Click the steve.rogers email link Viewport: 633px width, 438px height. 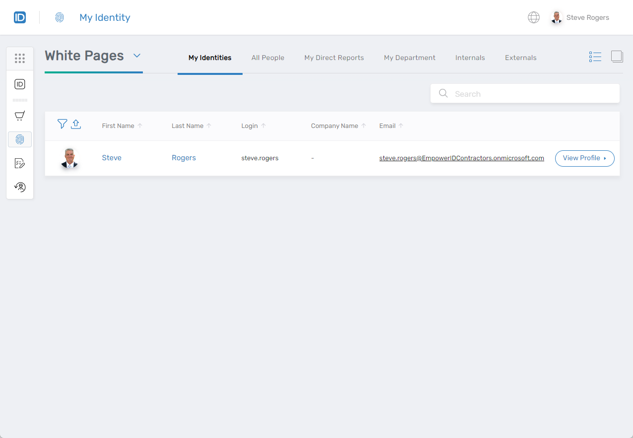tap(461, 158)
